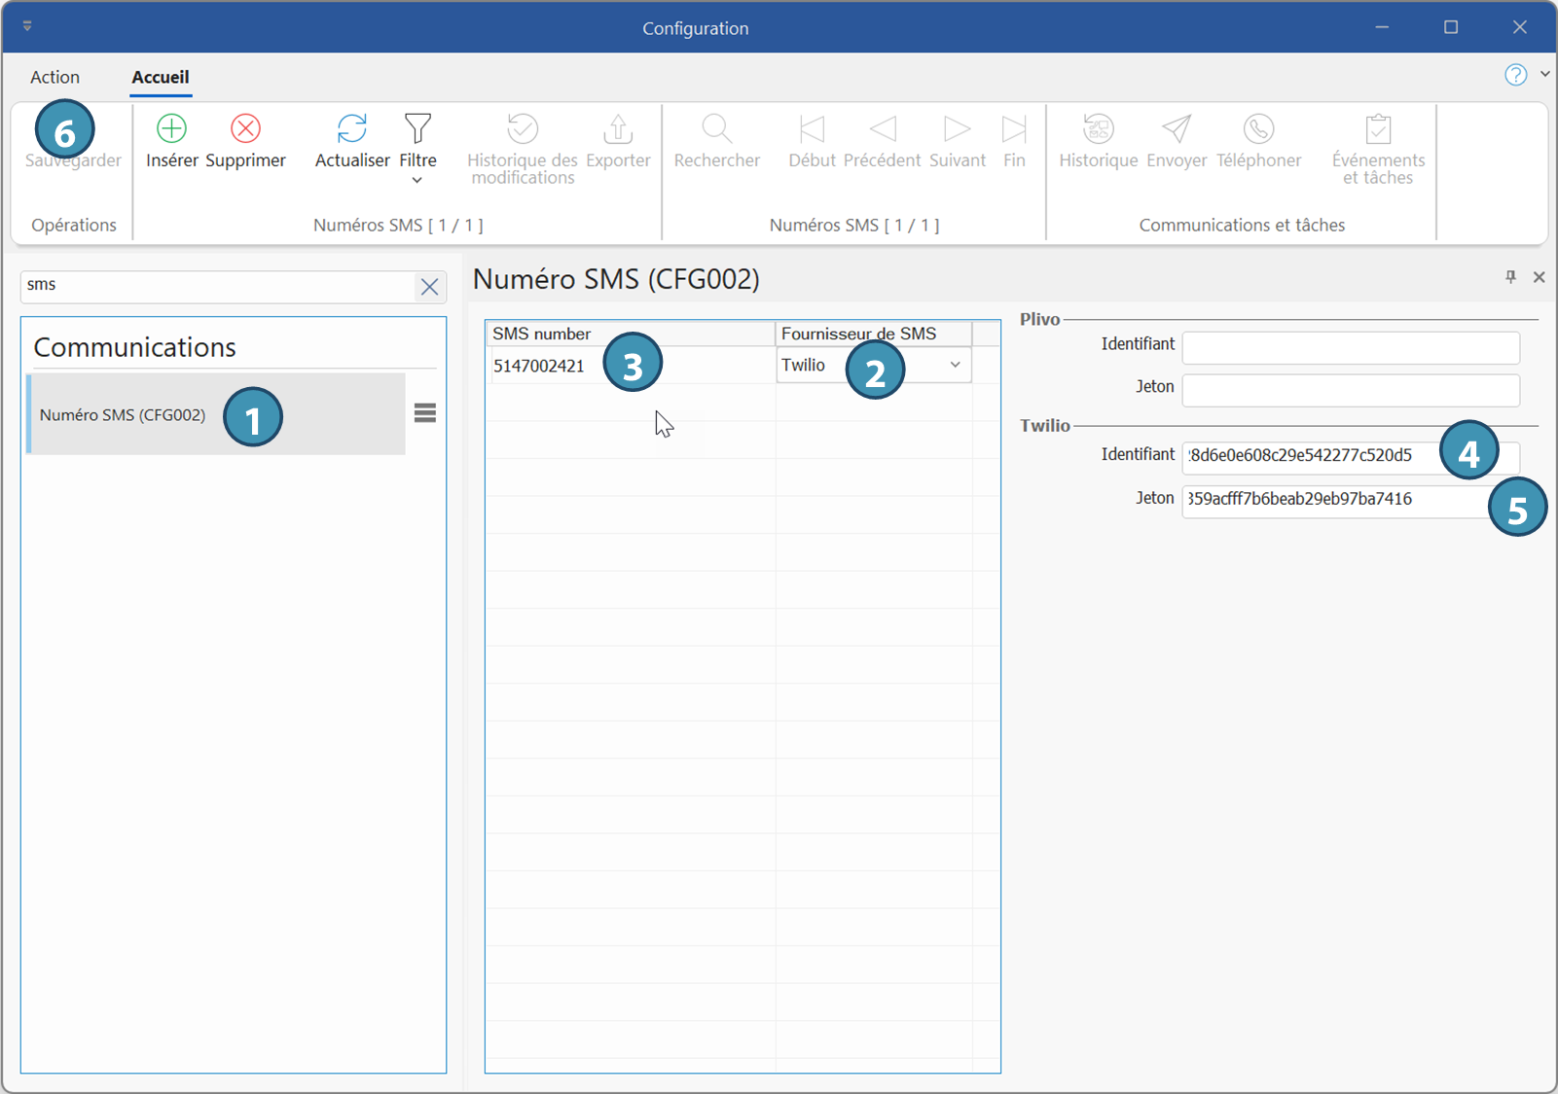Select Numéro SMS (CFG002) in Communications
Screen dimensions: 1558x1094
[123, 415]
